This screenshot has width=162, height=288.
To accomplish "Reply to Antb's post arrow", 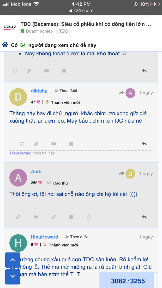I will 144,217.
